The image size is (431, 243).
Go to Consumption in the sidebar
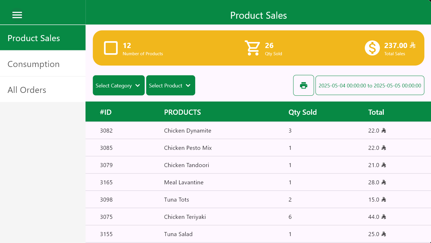tap(43, 64)
